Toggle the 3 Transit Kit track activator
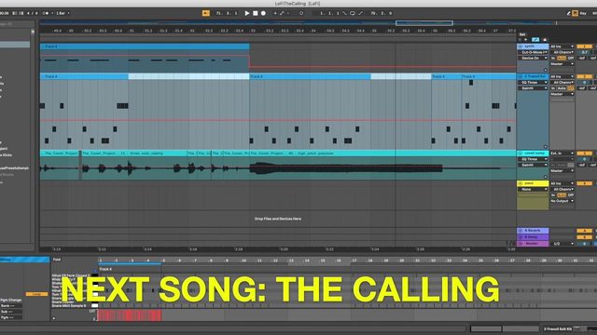The height and width of the screenshot is (335, 597). 584,76
